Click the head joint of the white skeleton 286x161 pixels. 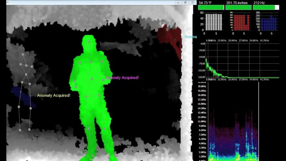click(x=23, y=54)
